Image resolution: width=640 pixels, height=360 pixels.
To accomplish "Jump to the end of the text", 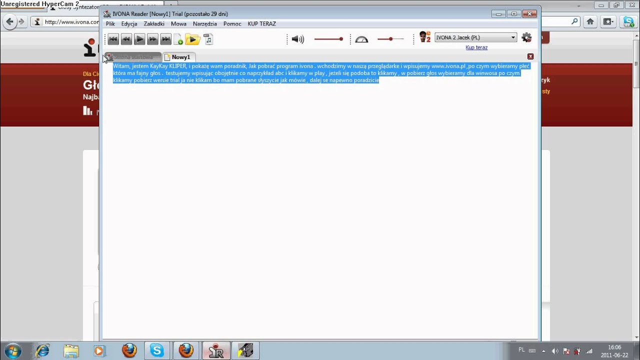I will [x=165, y=39].
